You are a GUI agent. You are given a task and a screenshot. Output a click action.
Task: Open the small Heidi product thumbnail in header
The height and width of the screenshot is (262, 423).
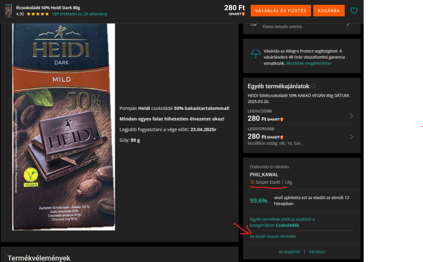pos(8,11)
